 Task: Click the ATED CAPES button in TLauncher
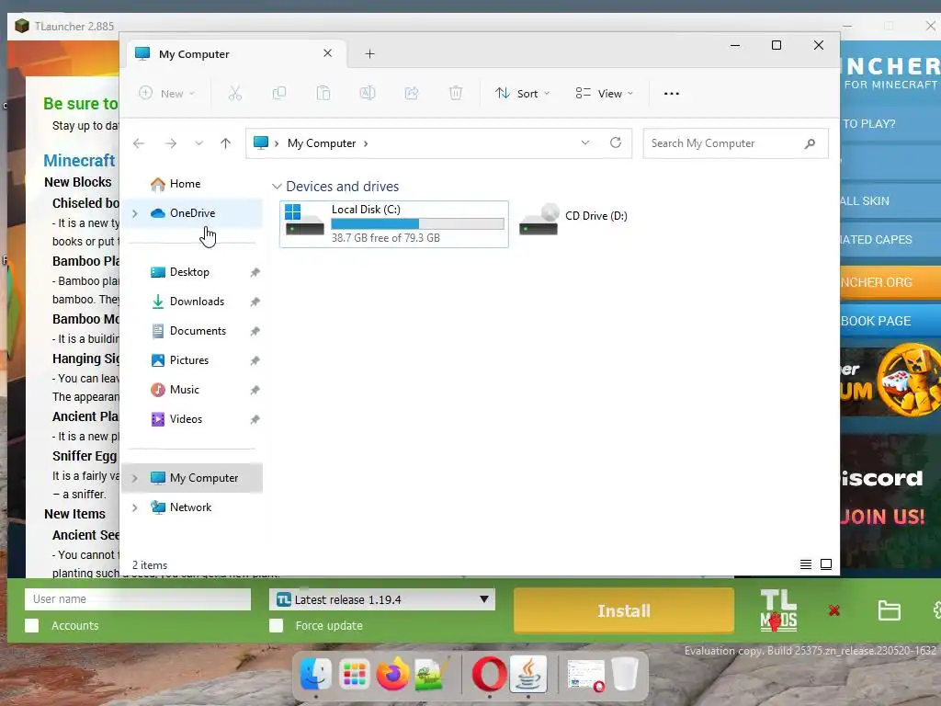pos(890,240)
